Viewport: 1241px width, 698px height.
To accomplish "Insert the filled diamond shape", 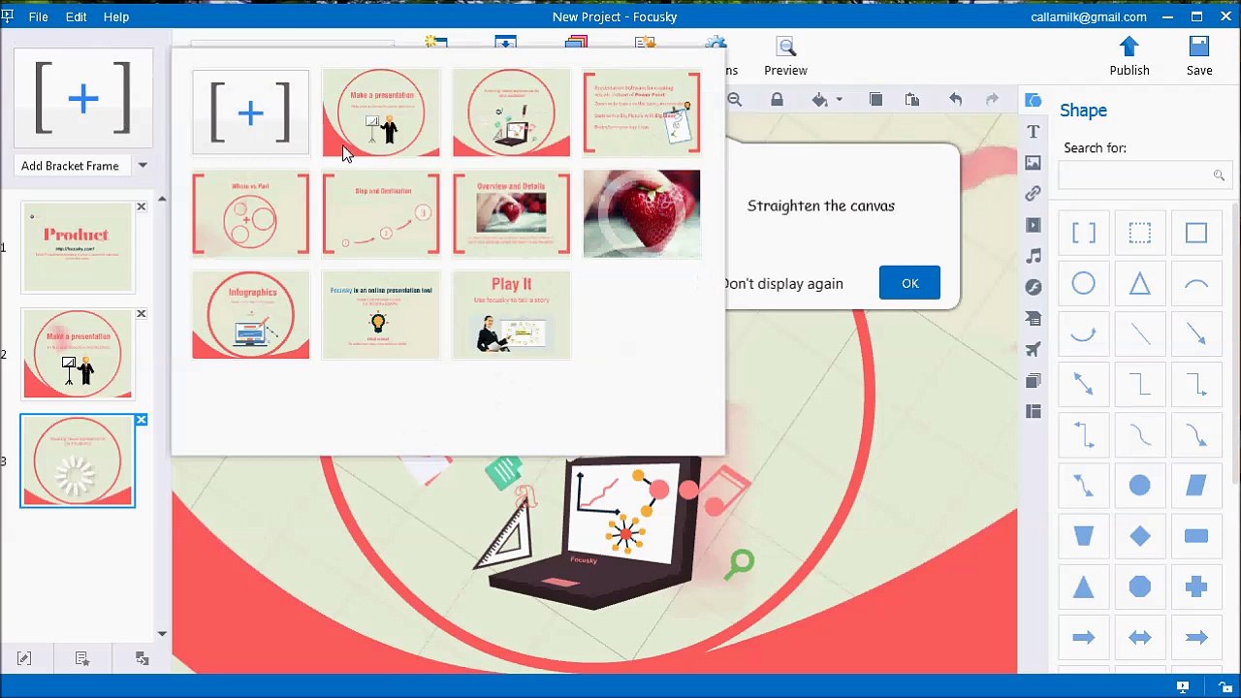I will coord(1140,536).
